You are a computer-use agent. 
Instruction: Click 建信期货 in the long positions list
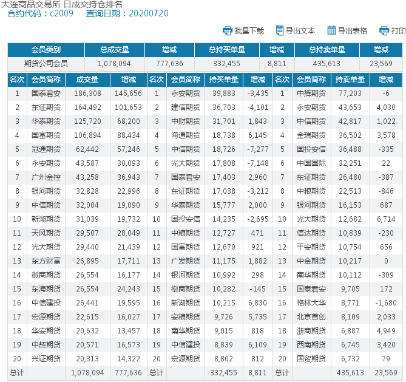185,107
